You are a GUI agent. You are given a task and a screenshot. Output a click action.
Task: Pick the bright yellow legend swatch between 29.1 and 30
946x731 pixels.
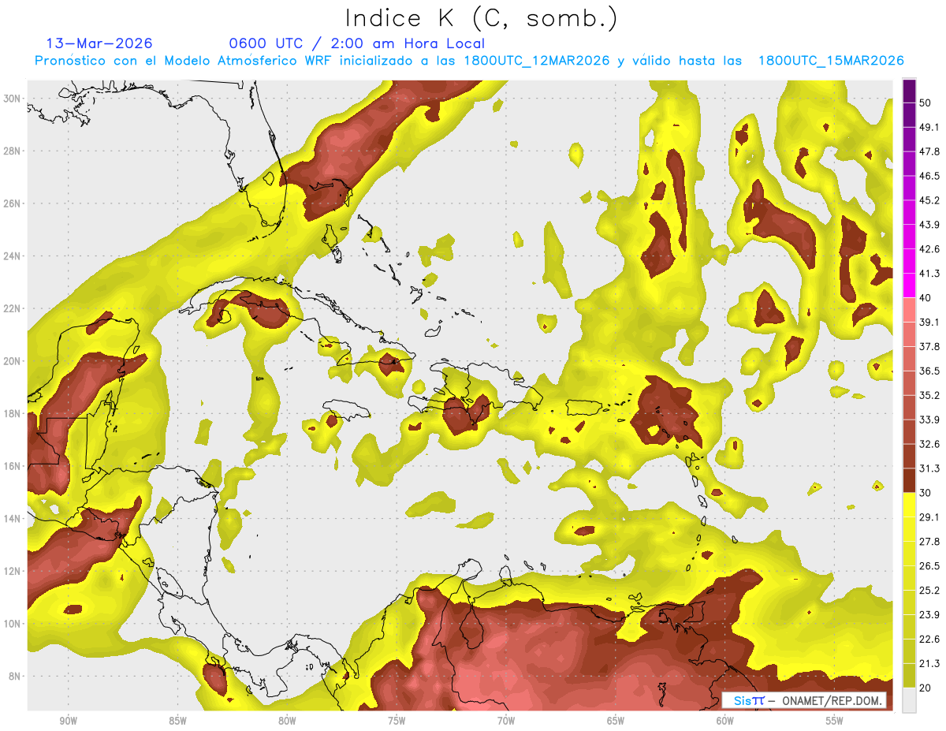pos(909,505)
